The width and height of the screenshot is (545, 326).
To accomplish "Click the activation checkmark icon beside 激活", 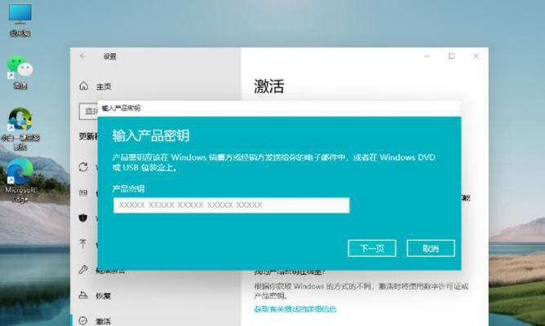I will tap(83, 321).
